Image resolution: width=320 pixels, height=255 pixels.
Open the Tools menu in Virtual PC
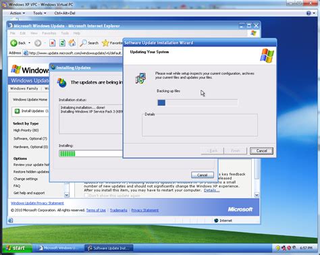point(40,13)
